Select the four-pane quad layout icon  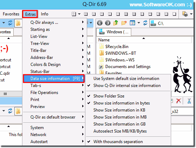click(86, 14)
